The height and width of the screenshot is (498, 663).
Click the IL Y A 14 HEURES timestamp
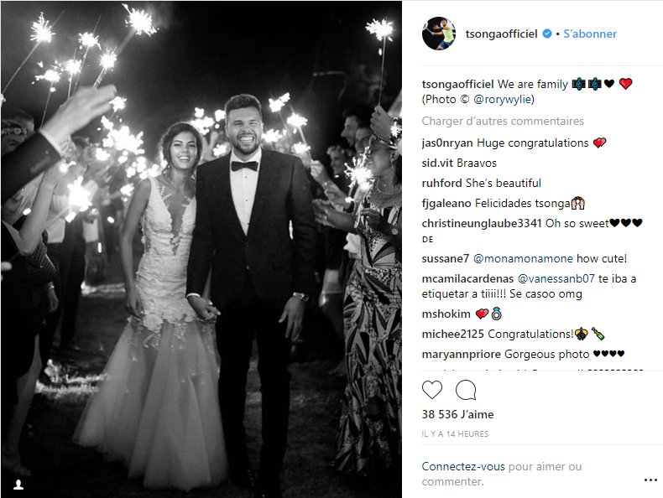[x=455, y=433]
